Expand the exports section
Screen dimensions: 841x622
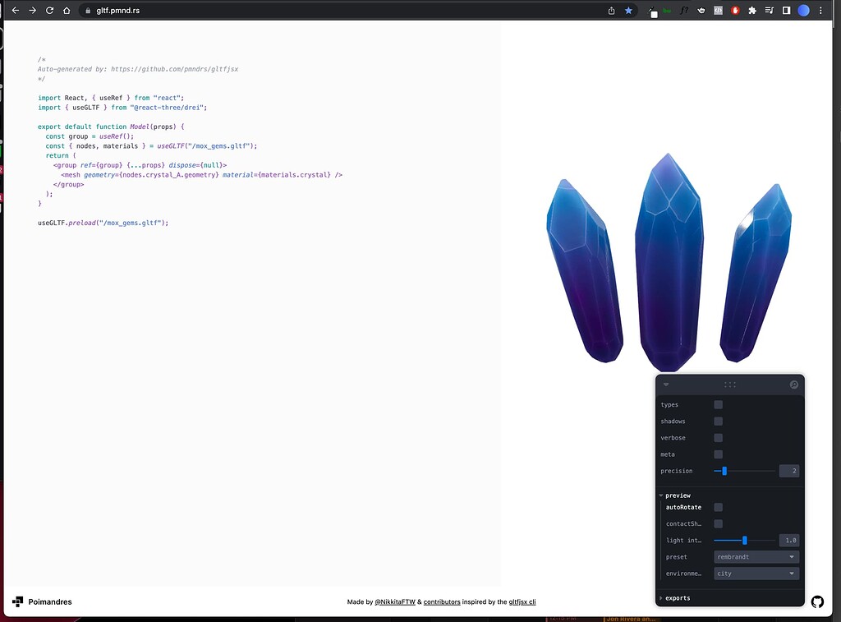[x=678, y=598]
